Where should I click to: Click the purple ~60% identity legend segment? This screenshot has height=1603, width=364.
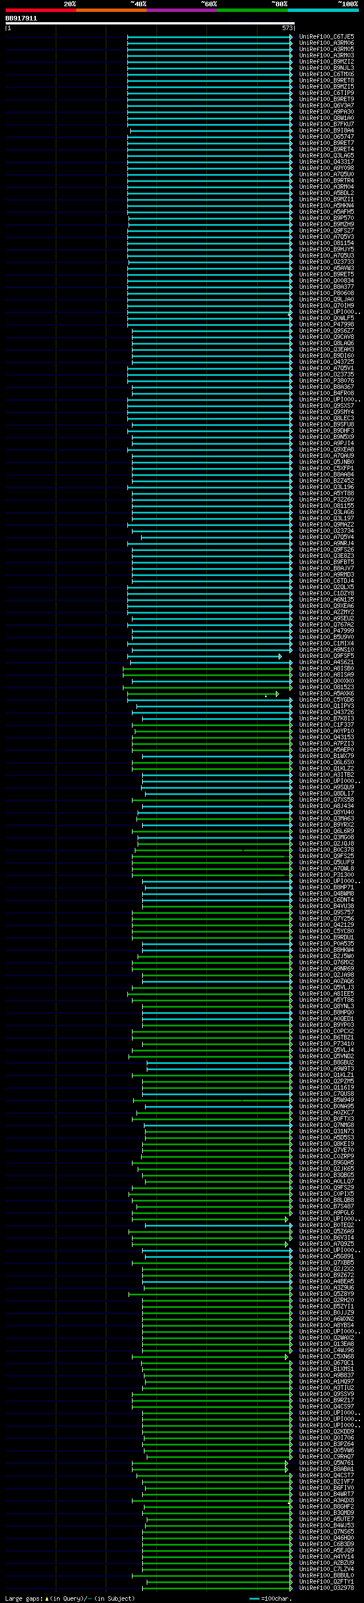[x=181, y=10]
